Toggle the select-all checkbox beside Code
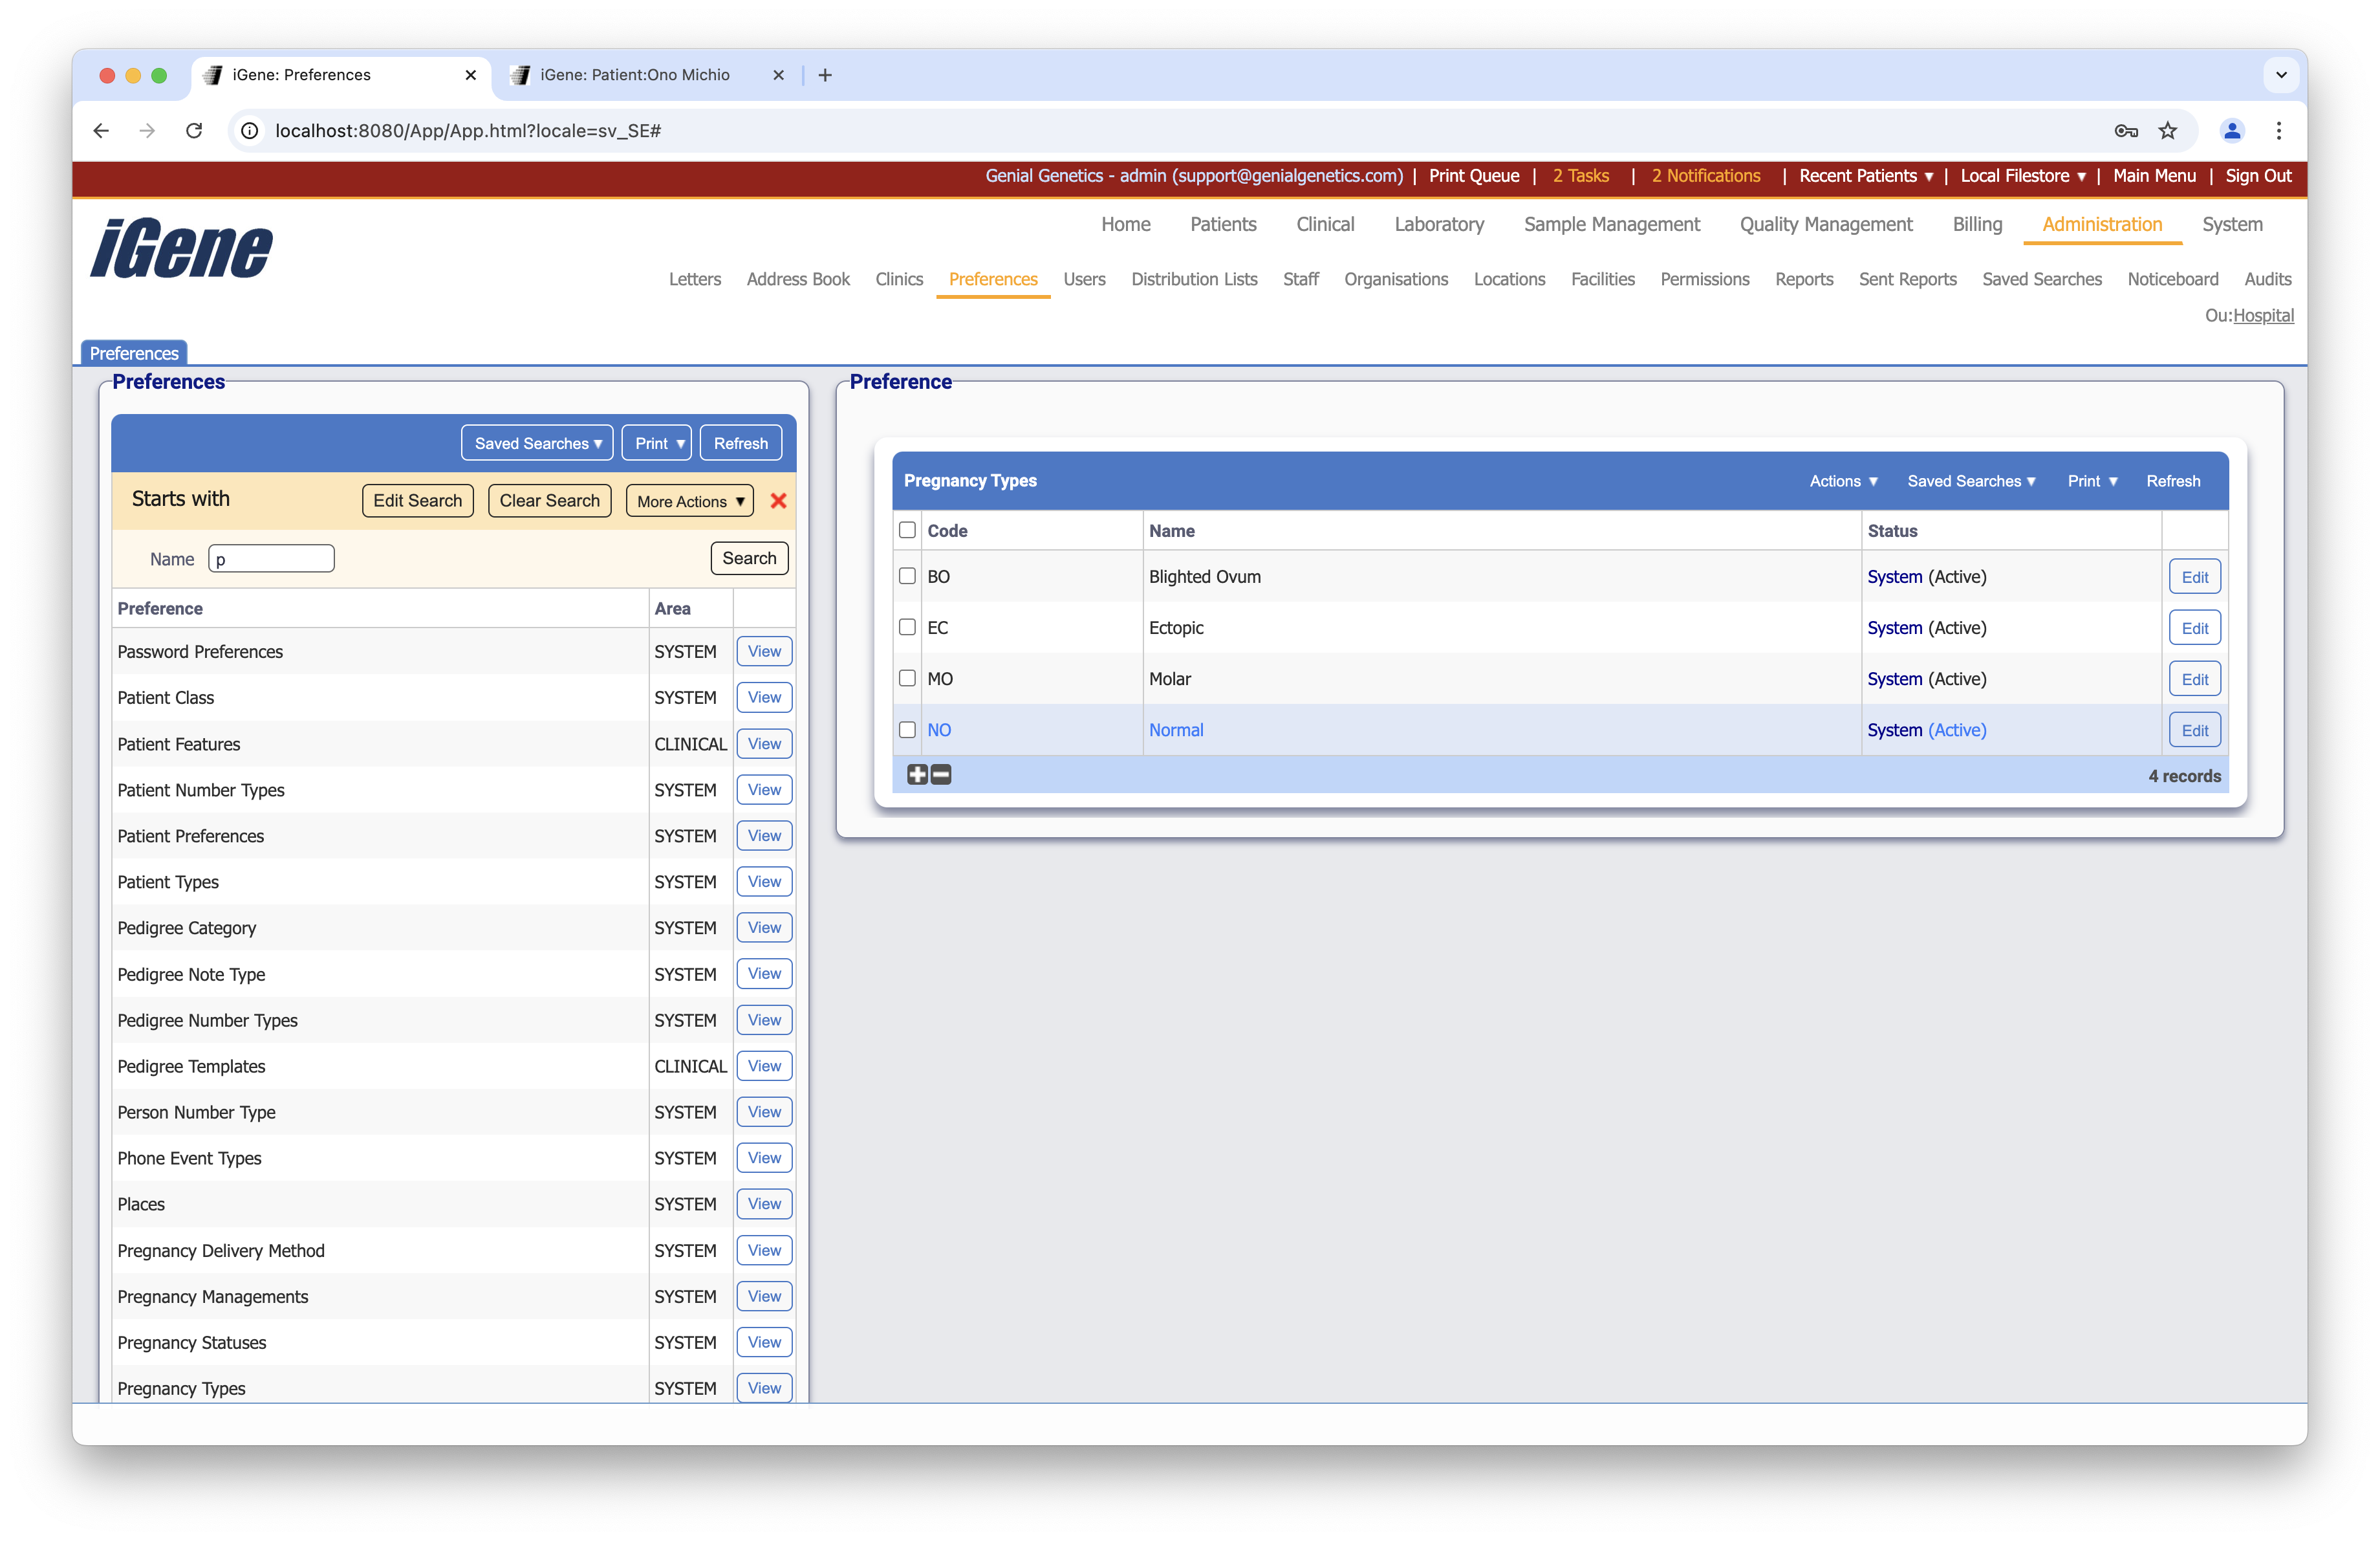This screenshot has height=1541, width=2380. pyautogui.click(x=907, y=530)
